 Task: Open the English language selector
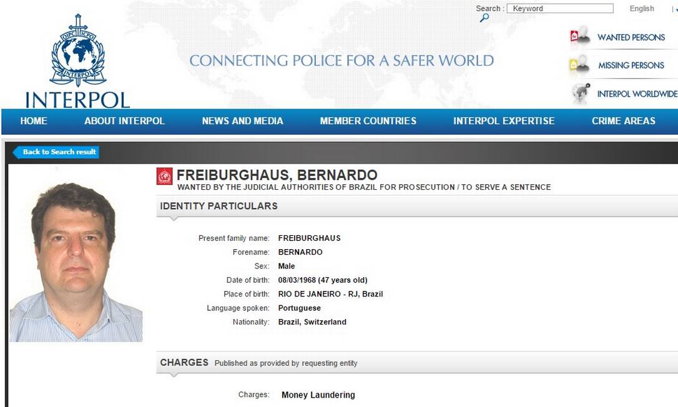coord(642,8)
